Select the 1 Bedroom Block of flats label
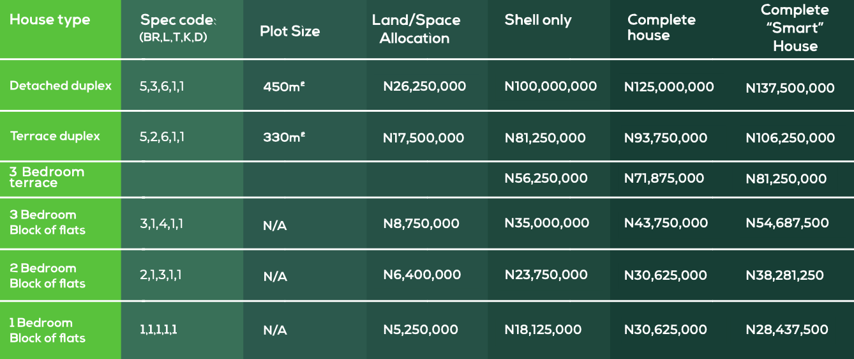The height and width of the screenshot is (359, 854). (47, 330)
